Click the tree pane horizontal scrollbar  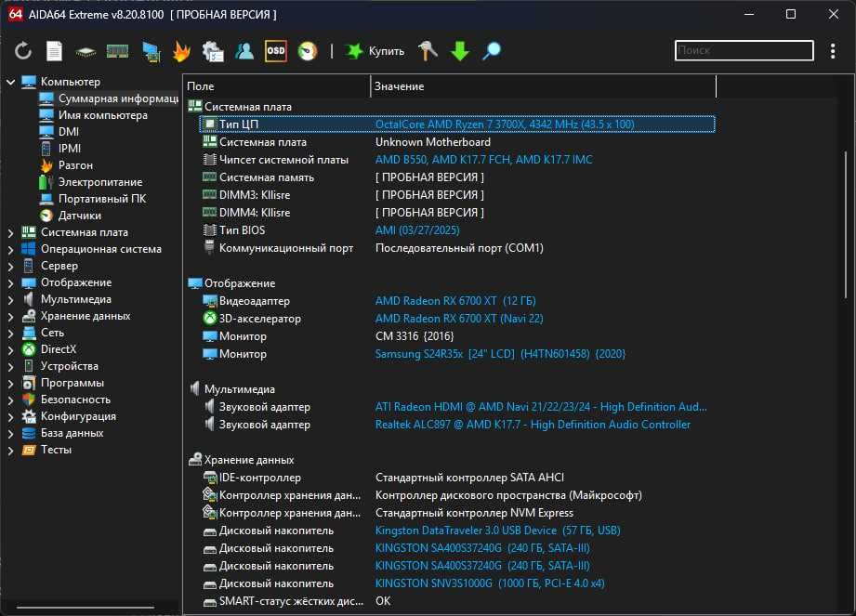[86, 607]
